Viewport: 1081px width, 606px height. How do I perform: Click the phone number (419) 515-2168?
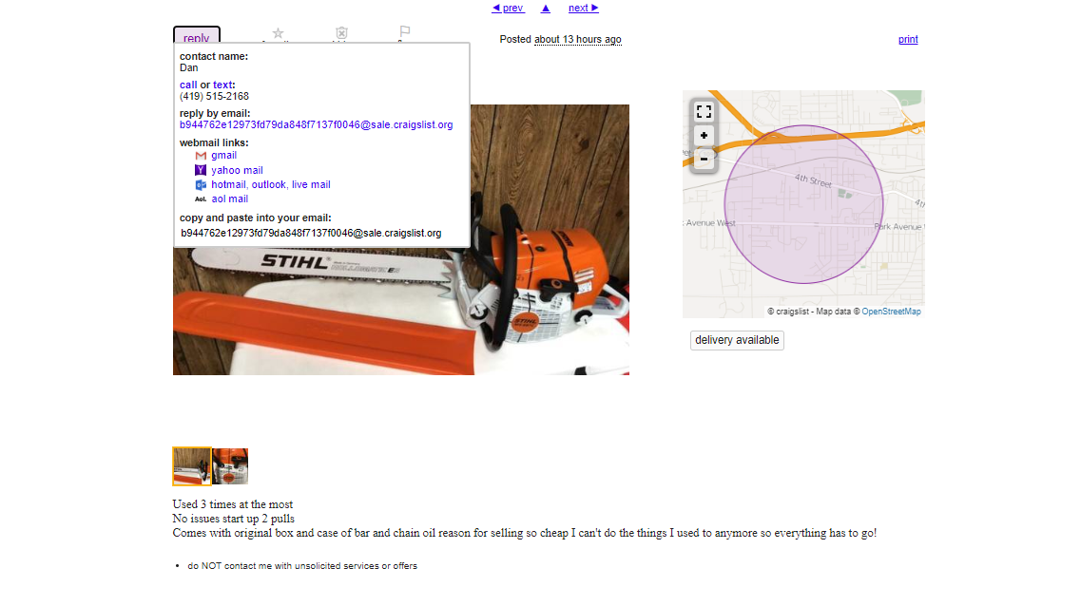215,97
